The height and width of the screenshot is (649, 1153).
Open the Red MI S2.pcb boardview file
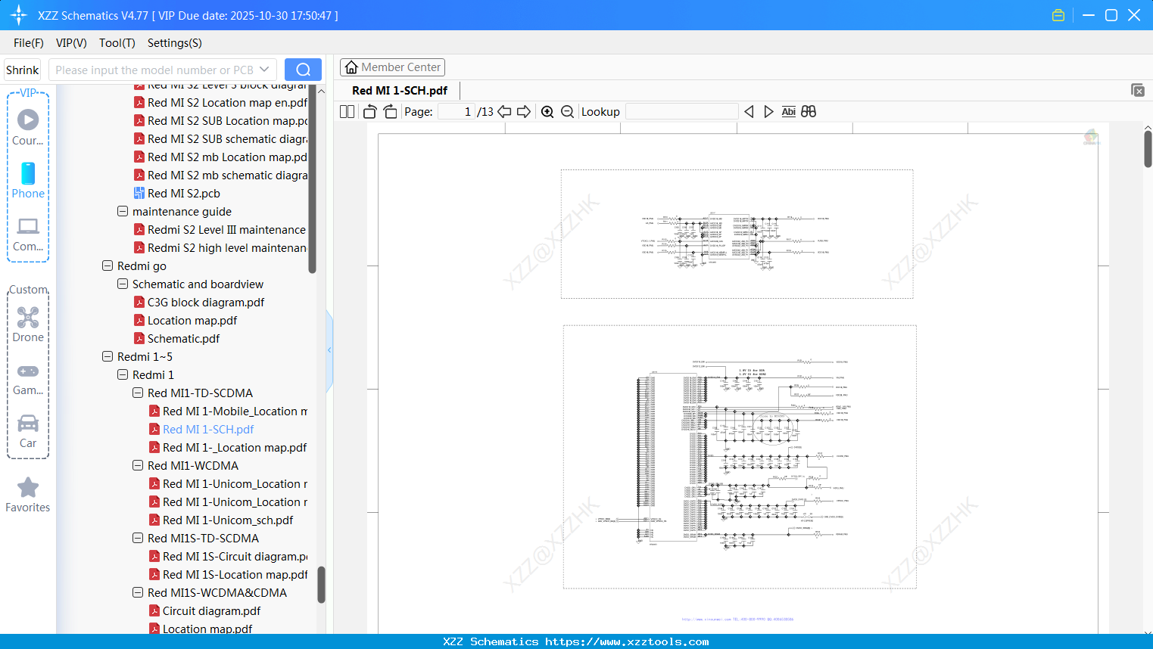coord(184,194)
